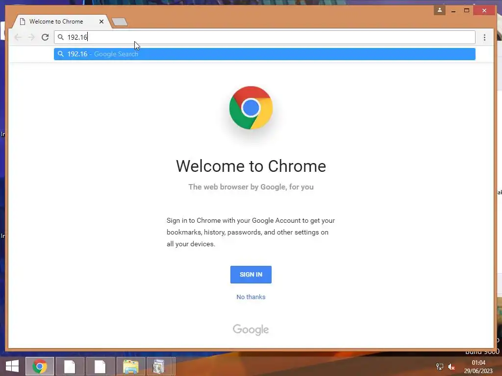The height and width of the screenshot is (376, 502).
Task: Click the grayed-out forward arrow
Action: tap(31, 37)
